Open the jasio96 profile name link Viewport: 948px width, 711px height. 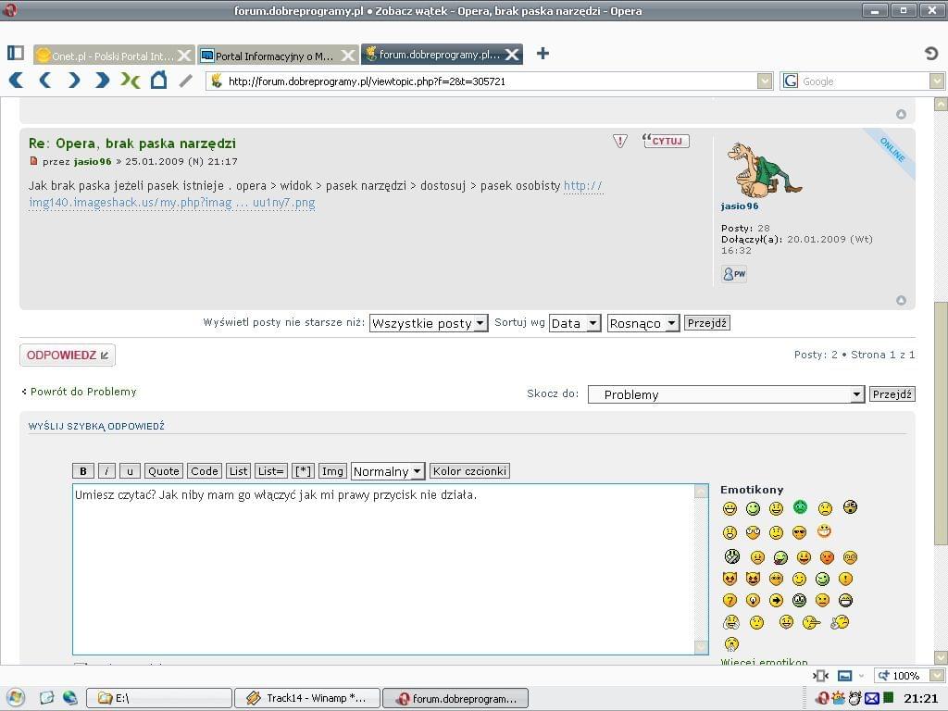pos(740,206)
